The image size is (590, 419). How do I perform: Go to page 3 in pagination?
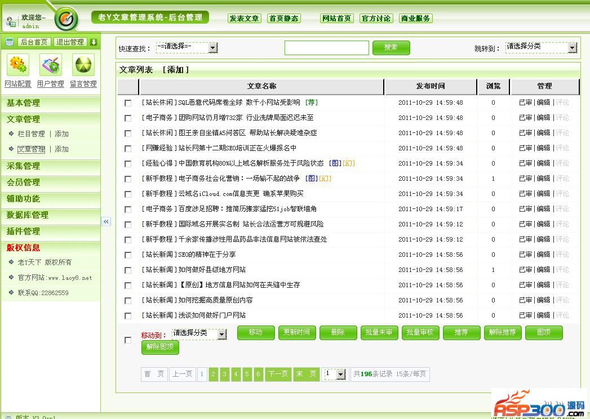(224, 374)
